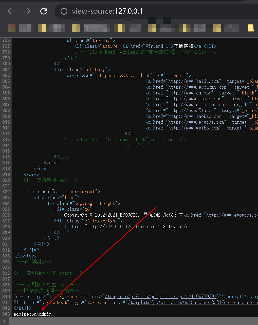Viewport: 258px width, 325px height.
Task: Click the SiteMap anchor text on line 828
Action: pyautogui.click(x=172, y=227)
